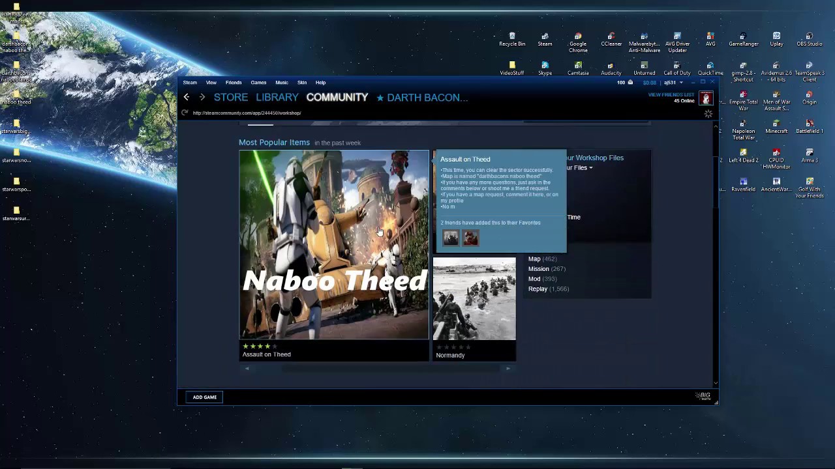Open Steam inbox envelope notification icon

(x=630, y=83)
